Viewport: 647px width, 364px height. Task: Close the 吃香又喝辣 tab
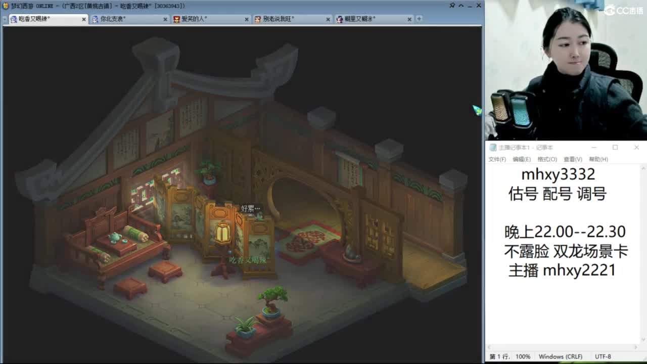(84, 19)
